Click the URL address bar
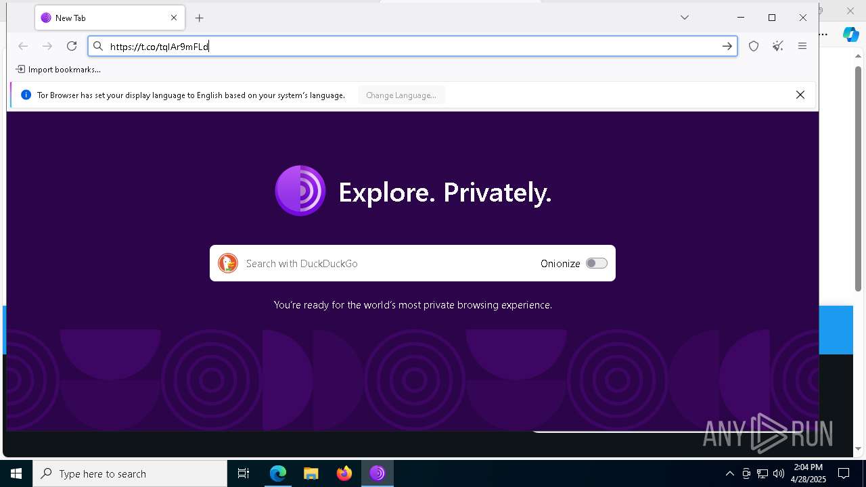 [413, 46]
